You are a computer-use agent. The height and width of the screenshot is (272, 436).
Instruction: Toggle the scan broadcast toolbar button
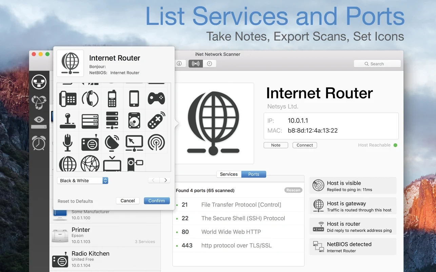196,64
